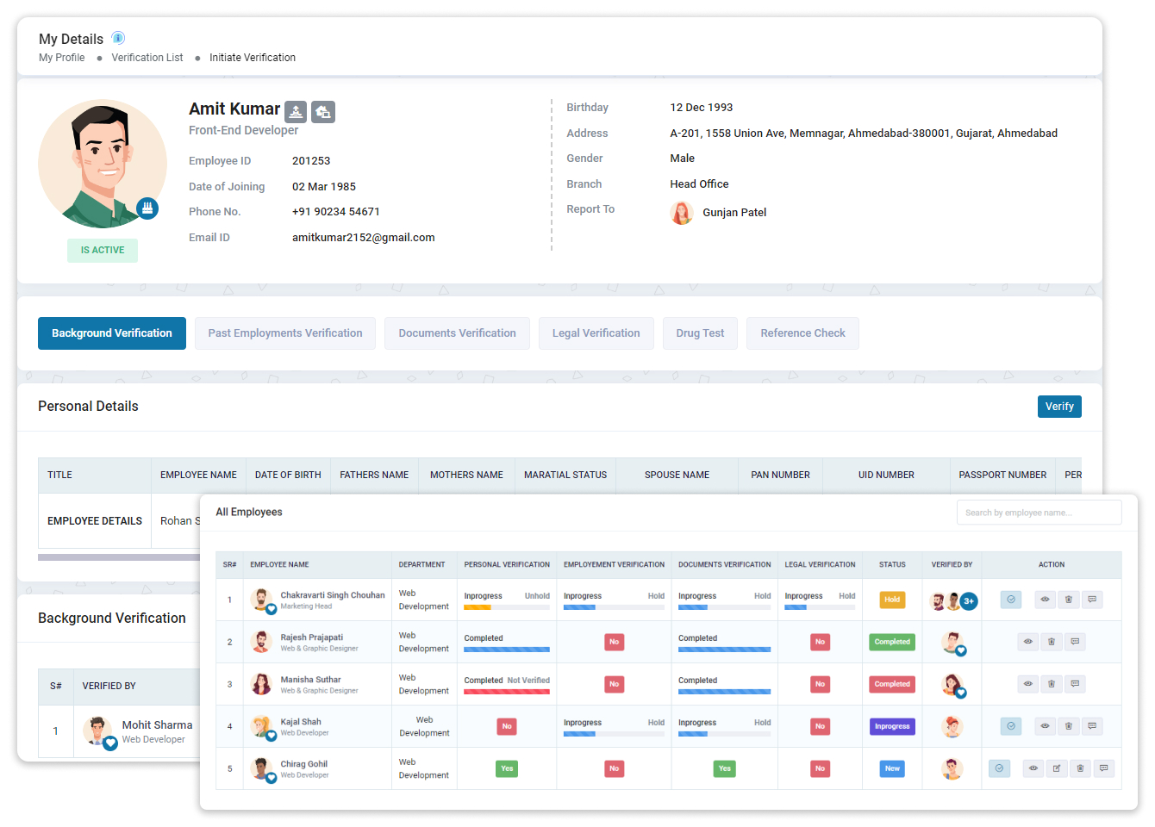1155x827 pixels.
Task: Open the Verification List breadcrumb link
Action: tap(147, 57)
